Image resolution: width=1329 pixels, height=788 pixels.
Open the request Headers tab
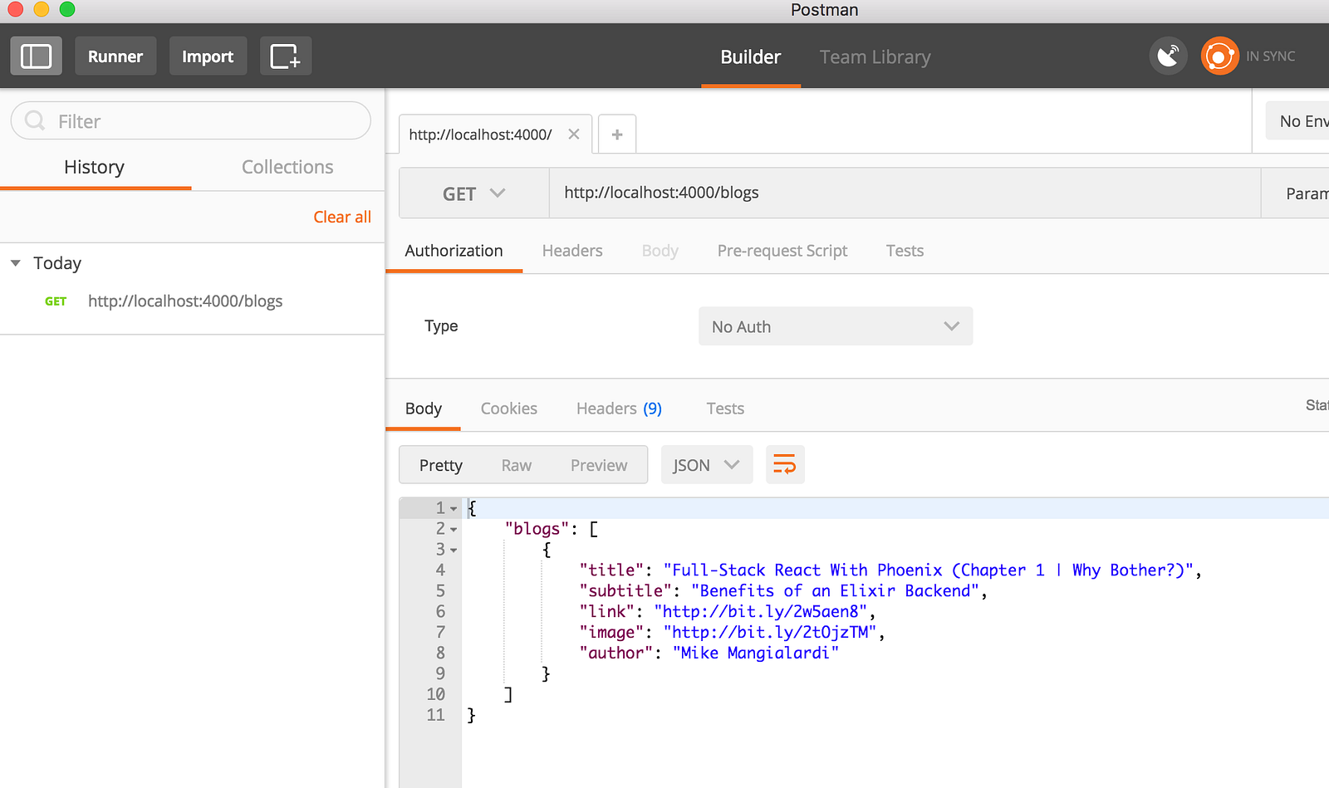pyautogui.click(x=572, y=251)
